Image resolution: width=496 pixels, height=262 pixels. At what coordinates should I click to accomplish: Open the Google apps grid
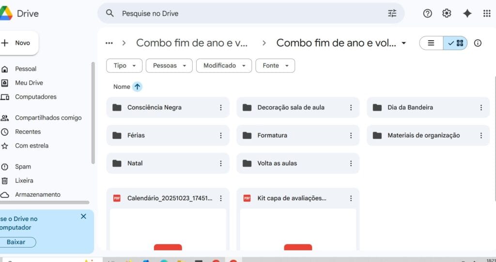click(487, 14)
